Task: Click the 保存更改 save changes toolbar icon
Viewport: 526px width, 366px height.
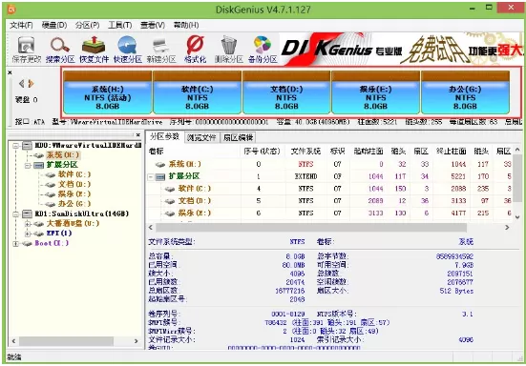Action: click(x=26, y=50)
